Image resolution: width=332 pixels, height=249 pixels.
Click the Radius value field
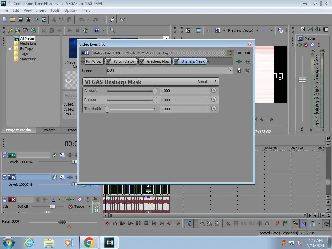pos(184,100)
